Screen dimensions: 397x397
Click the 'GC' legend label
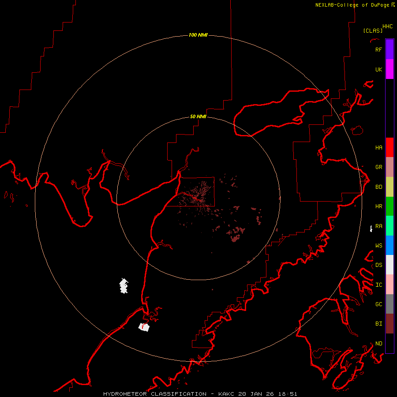(378, 304)
